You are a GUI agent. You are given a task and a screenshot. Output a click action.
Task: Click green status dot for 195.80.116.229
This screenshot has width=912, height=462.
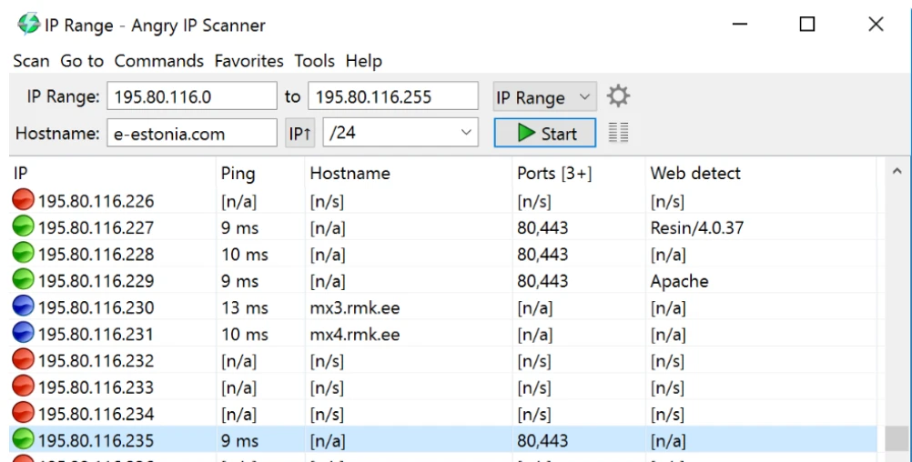[x=24, y=280]
